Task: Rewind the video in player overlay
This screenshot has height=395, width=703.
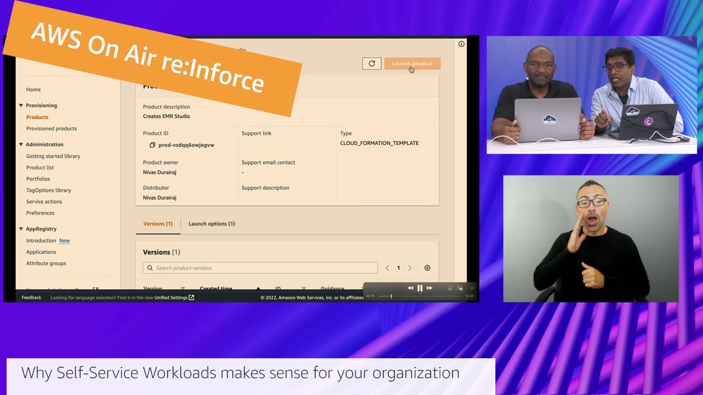Action: (x=410, y=288)
